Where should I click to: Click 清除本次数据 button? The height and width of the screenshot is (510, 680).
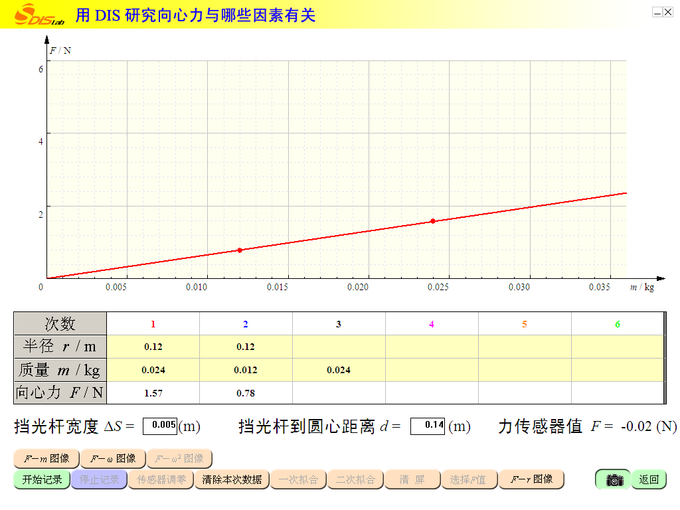232,479
